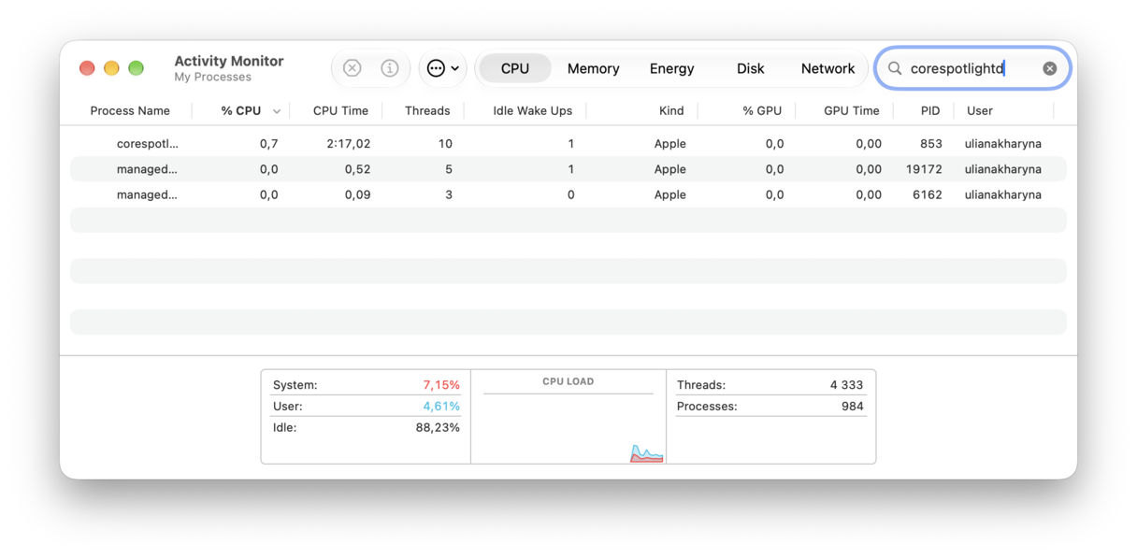The image size is (1137, 558).
Task: Sort by % CPU column header
Action: (x=241, y=110)
